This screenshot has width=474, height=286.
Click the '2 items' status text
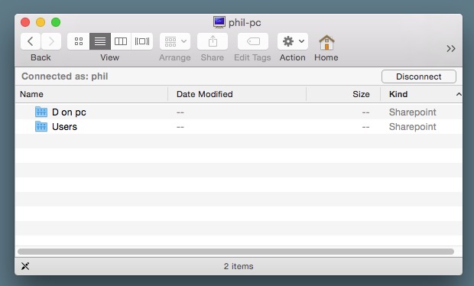pos(239,266)
